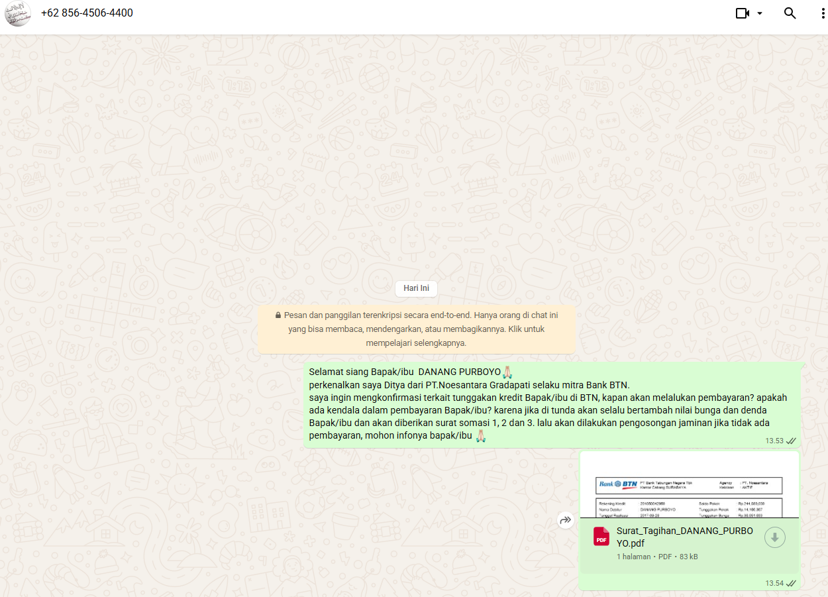The height and width of the screenshot is (597, 828).
Task: Click the 13.54 timestamp on PDF message
Action: [x=774, y=583]
